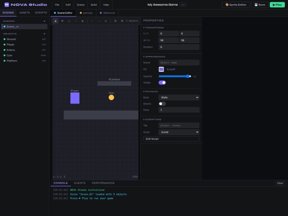Click the Width field
Image resolution: width=288 pixels, height=216 pixels.
coord(169,40)
